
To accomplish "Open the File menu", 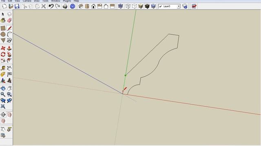I will 3,1.
